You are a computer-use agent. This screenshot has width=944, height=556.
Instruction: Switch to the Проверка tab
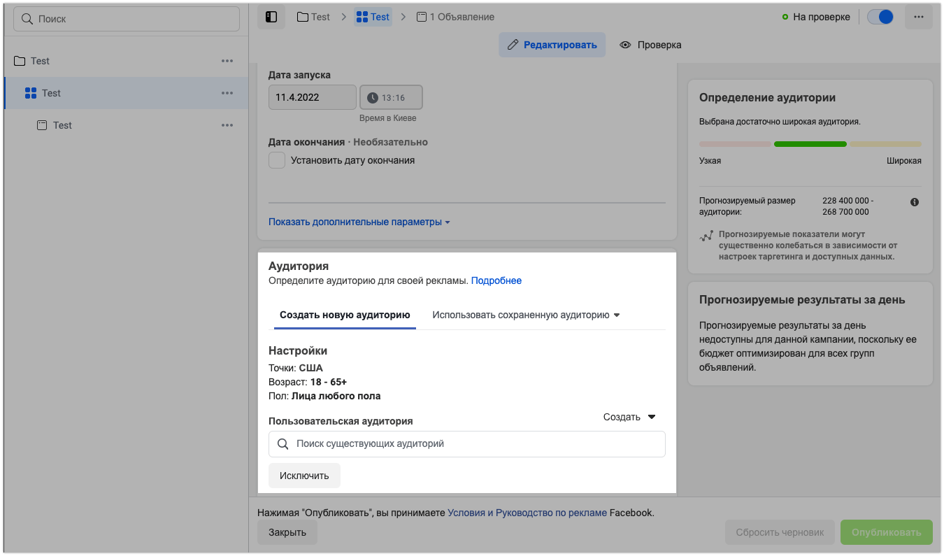(650, 45)
